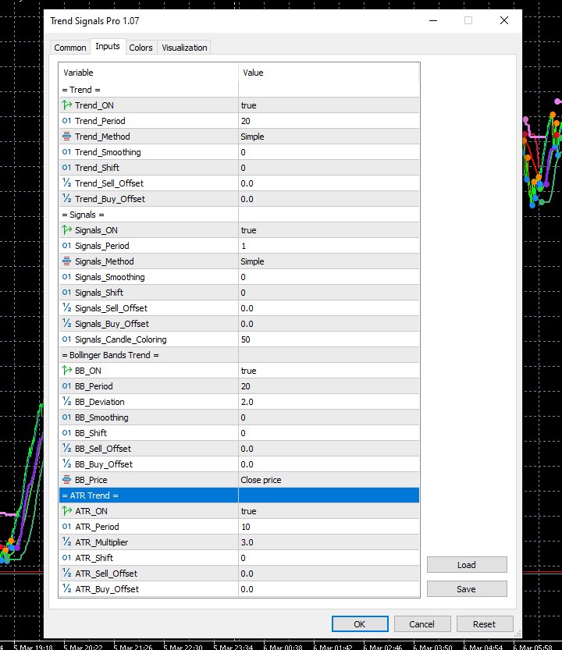The height and width of the screenshot is (650, 562).
Task: Click the fraction icon beside BB_Deviation
Action: click(x=67, y=402)
